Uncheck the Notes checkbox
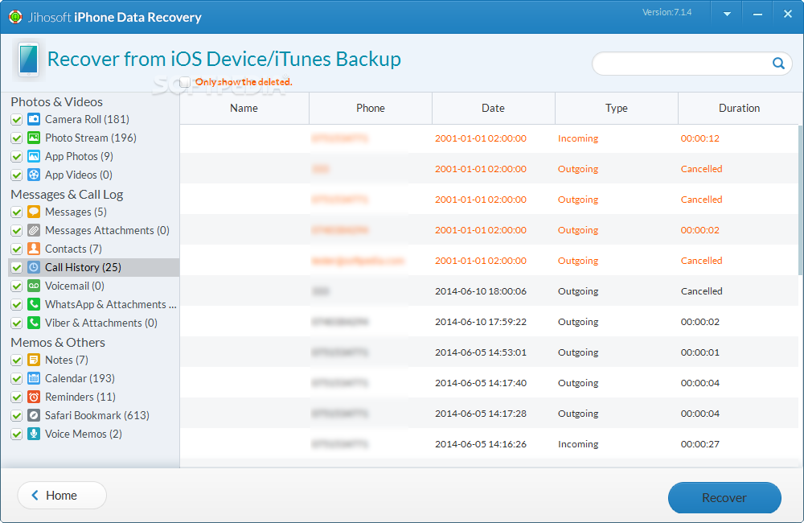This screenshot has width=804, height=523. click(16, 360)
